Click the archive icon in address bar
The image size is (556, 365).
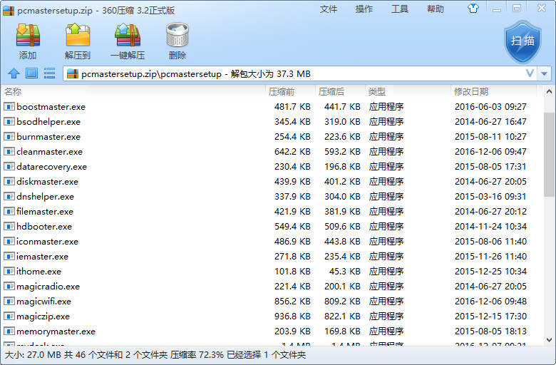pyautogui.click(x=72, y=73)
